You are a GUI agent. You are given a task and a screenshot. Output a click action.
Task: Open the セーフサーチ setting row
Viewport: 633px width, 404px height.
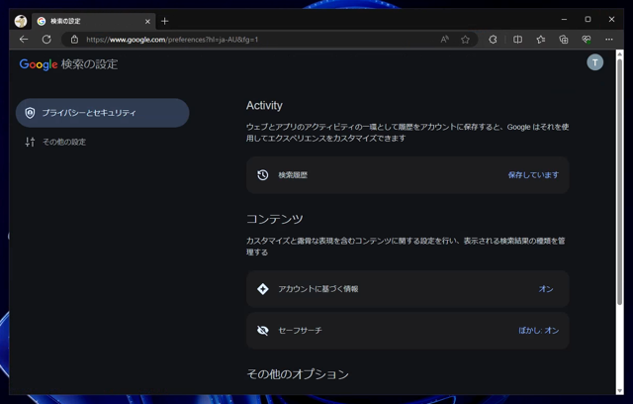point(407,331)
